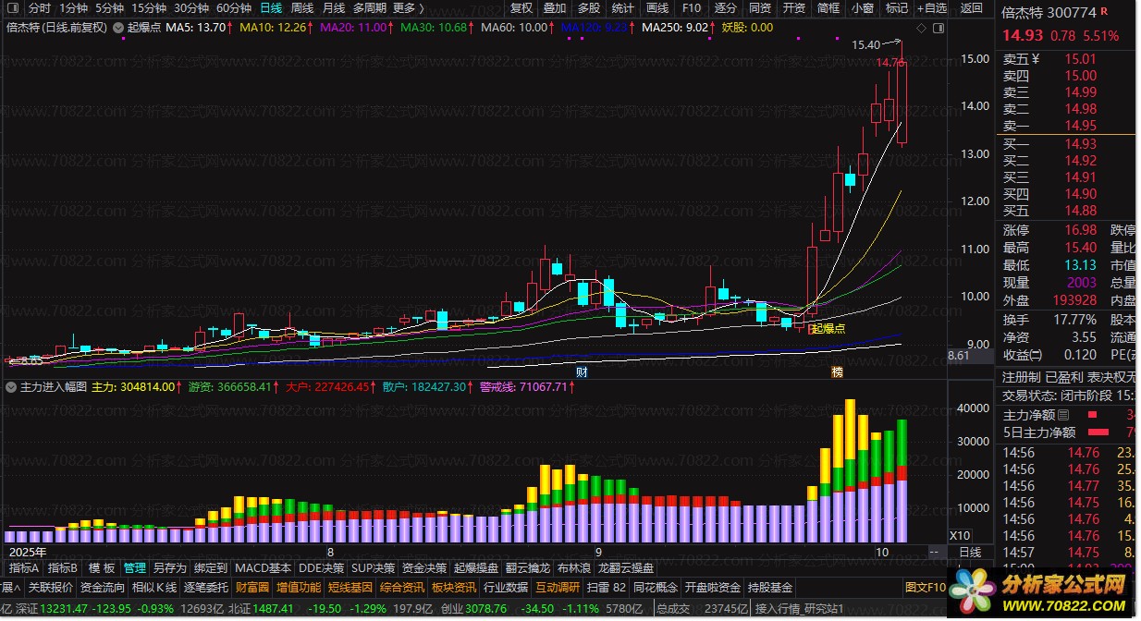Click the 财 marker on the timeline
Image resolution: width=1141 pixels, height=621 pixels.
[x=583, y=372]
